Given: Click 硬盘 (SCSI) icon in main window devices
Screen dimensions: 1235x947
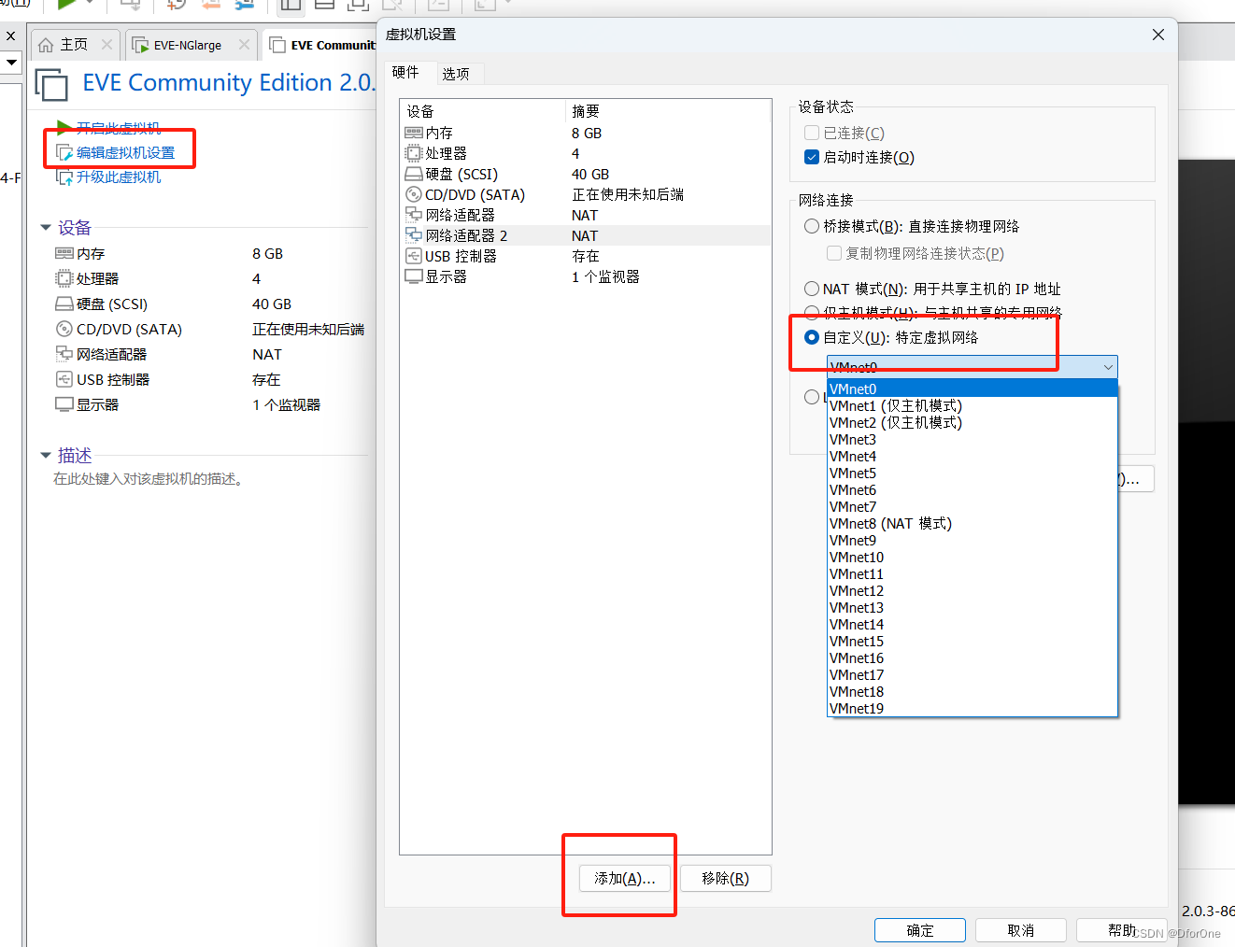Looking at the screenshot, I should (x=64, y=304).
